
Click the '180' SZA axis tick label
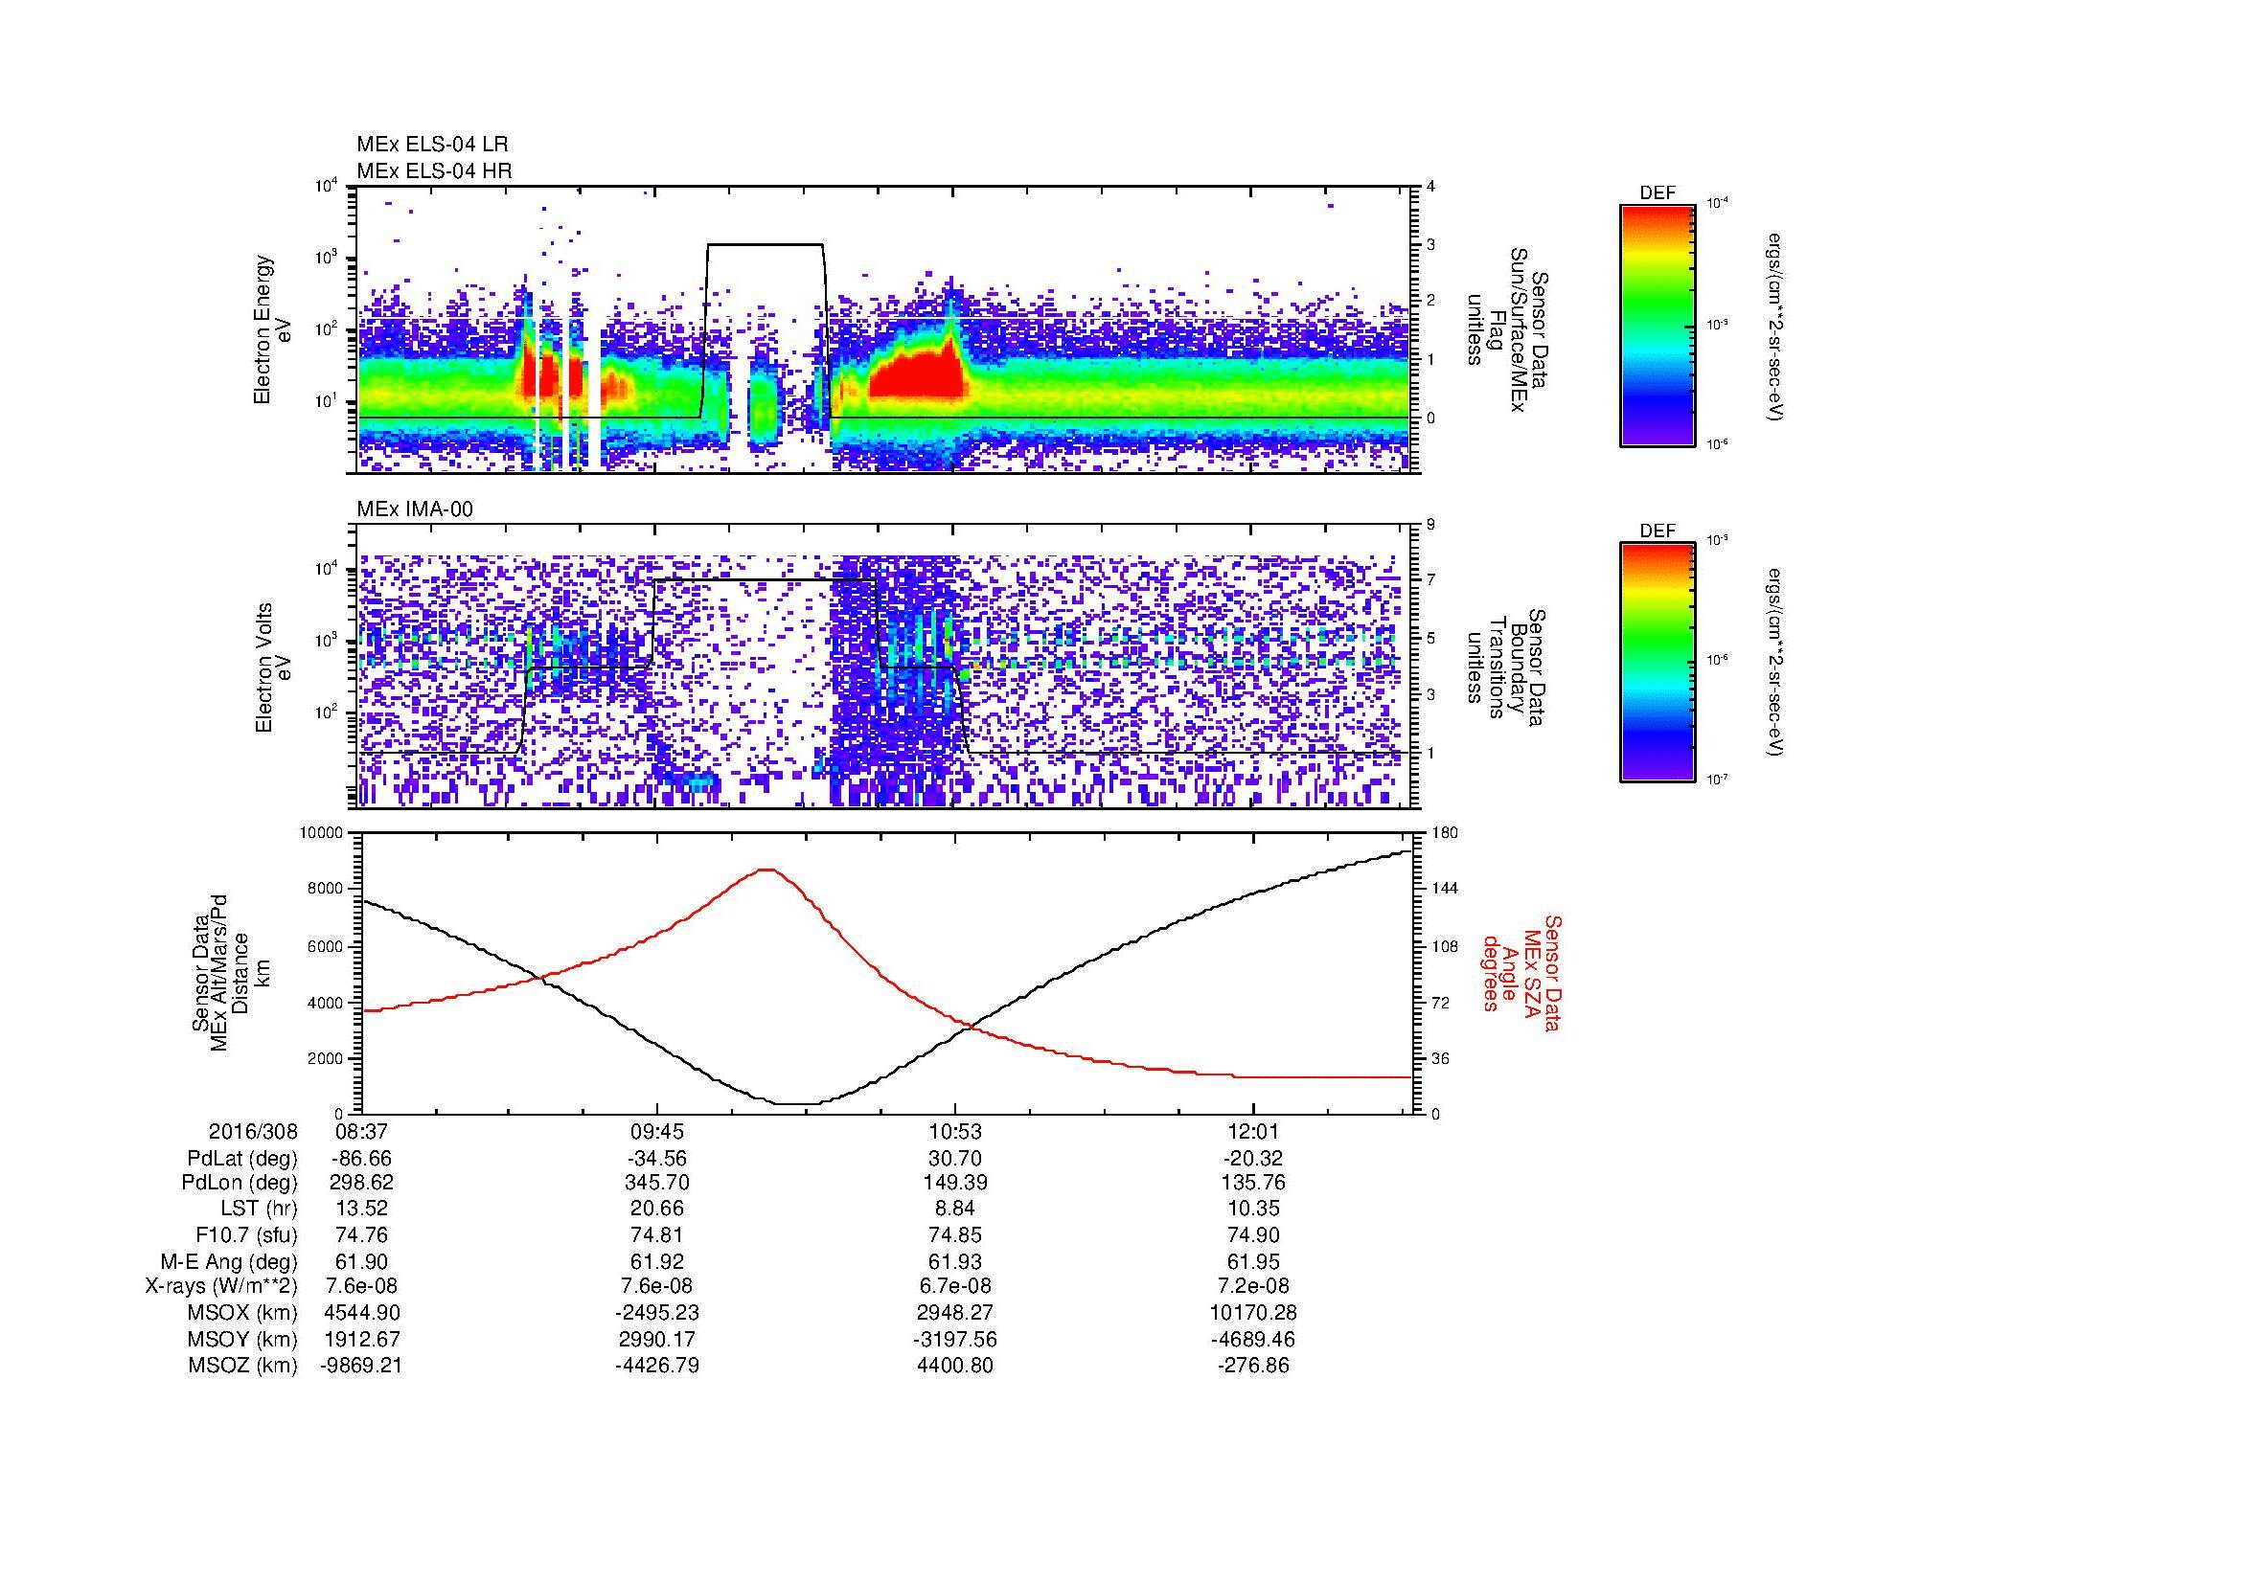(1443, 834)
